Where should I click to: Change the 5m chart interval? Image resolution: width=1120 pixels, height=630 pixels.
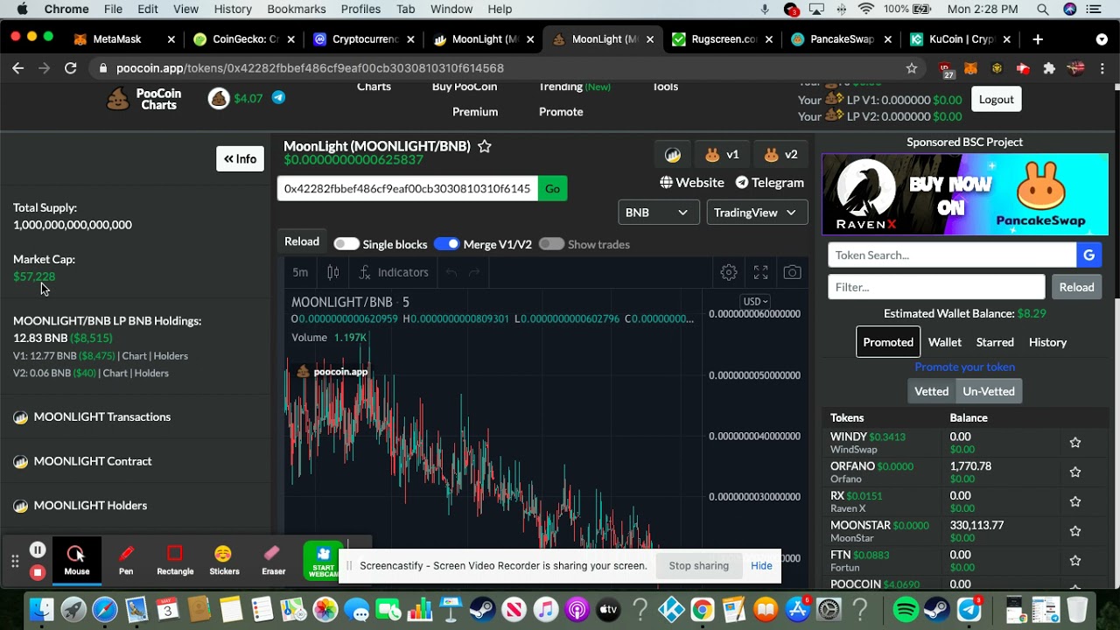click(x=300, y=272)
